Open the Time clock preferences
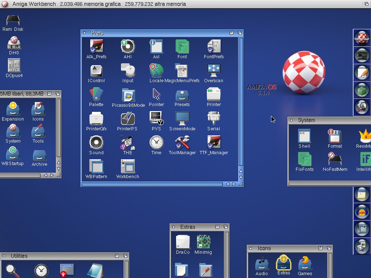 coord(156,143)
